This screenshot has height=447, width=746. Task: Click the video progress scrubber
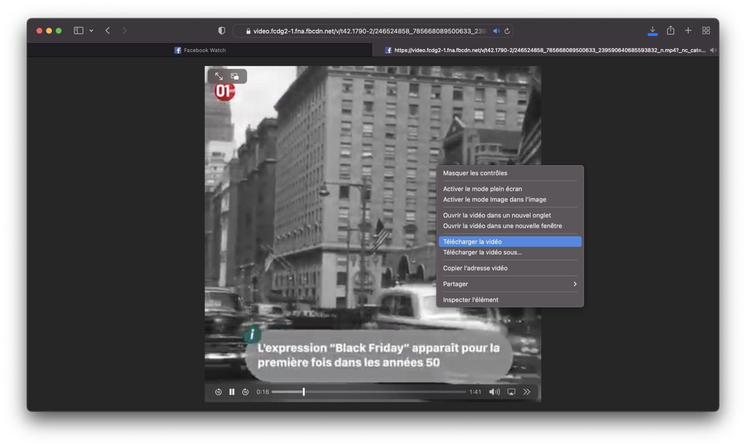[303, 392]
